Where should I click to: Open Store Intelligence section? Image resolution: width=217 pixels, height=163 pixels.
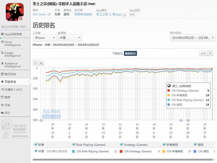pyautogui.click(x=15, y=43)
